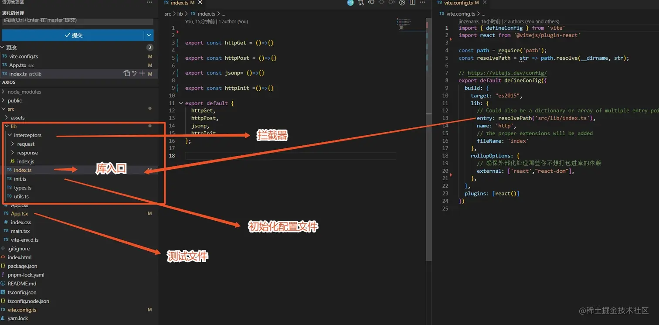The image size is (659, 325).
Task: Open README.md in the file tree
Action: coord(22,284)
